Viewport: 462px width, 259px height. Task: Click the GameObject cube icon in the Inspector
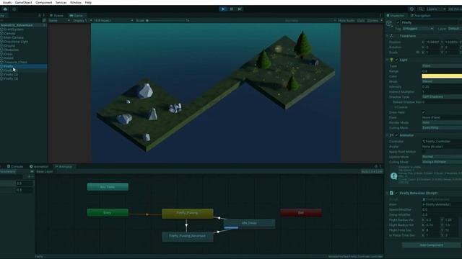tap(389, 24)
